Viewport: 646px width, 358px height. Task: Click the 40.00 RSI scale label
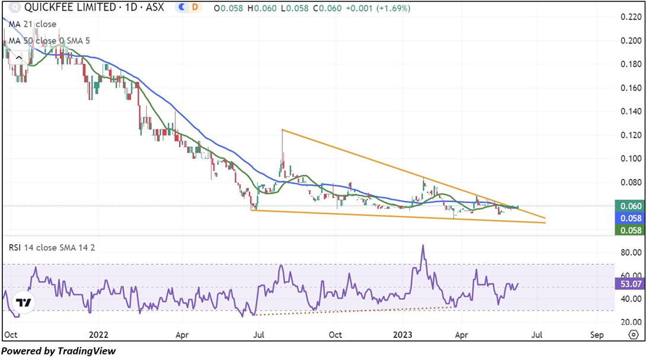pyautogui.click(x=631, y=299)
